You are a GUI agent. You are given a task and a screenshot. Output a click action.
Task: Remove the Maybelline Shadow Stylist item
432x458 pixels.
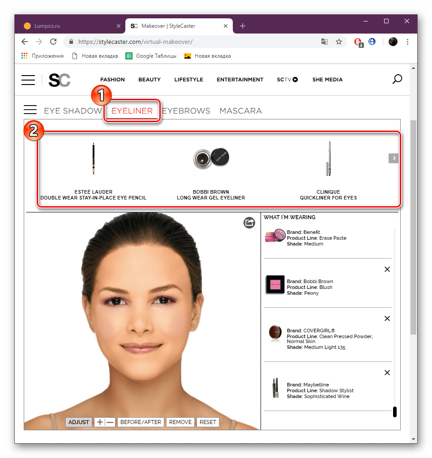point(387,373)
